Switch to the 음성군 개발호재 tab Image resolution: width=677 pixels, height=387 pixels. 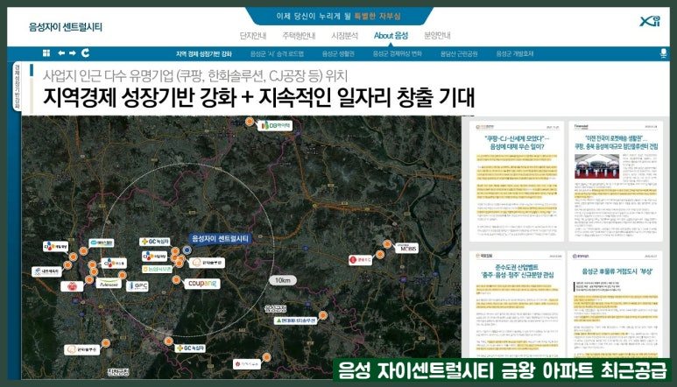click(515, 54)
